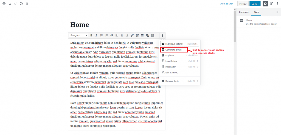
Task: Open block more options menu
Action: tap(162, 36)
